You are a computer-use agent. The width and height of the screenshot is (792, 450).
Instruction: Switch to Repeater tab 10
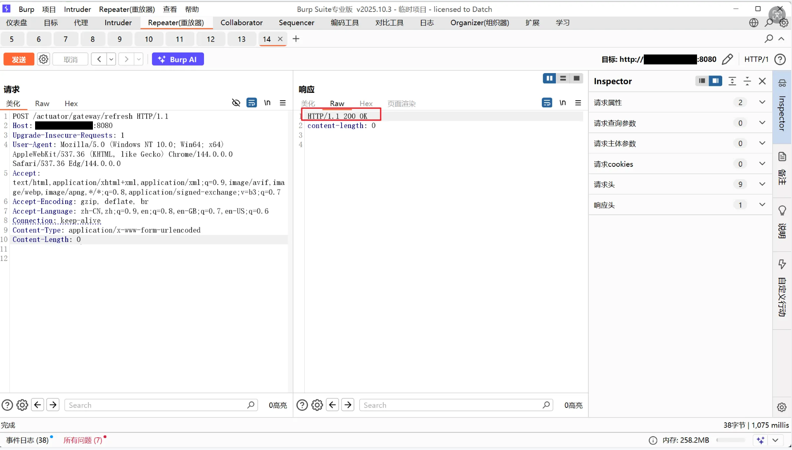click(x=149, y=39)
